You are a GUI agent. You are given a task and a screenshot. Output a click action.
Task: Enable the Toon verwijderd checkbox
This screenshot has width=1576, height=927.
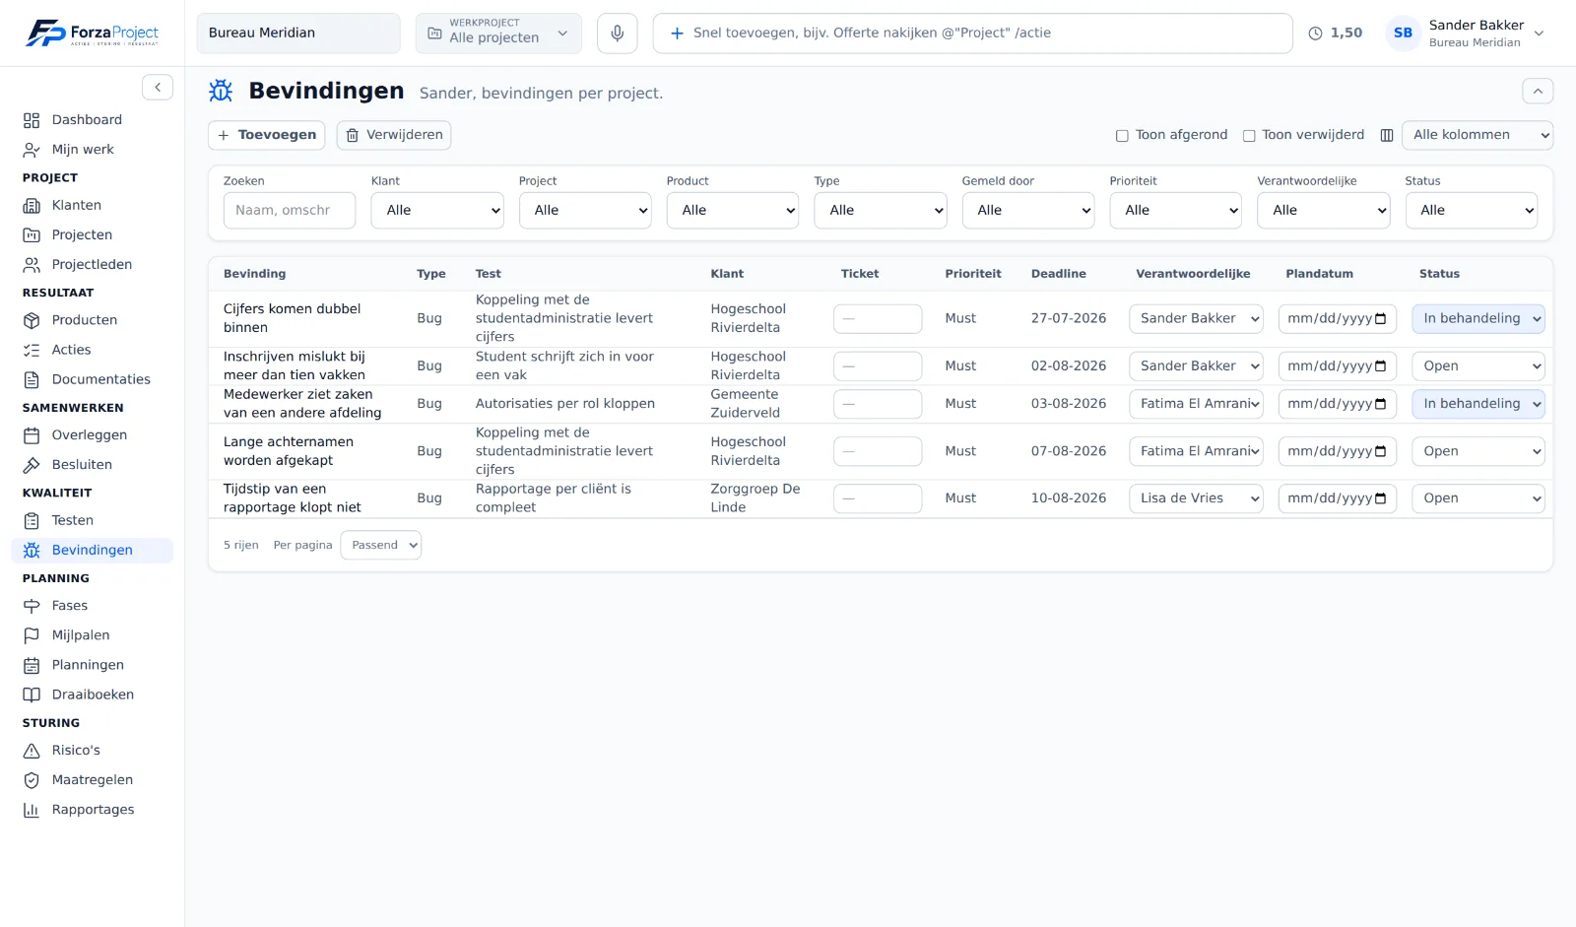point(1249,136)
